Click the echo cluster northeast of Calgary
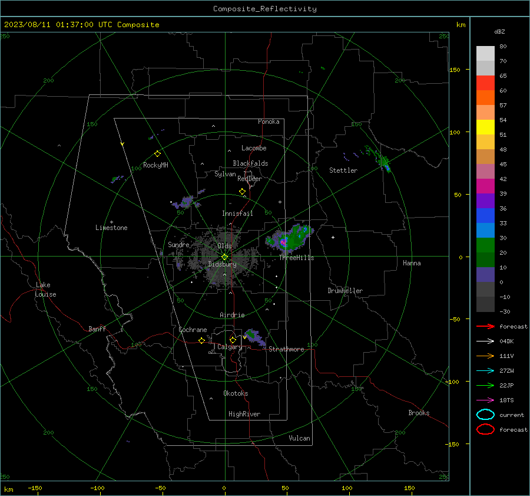The height and width of the screenshot is (496, 530). (255, 337)
